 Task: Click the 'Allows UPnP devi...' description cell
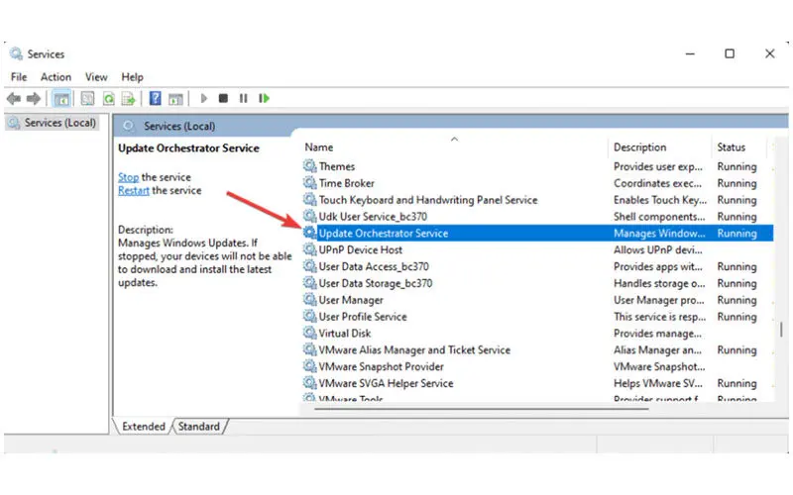click(x=657, y=249)
